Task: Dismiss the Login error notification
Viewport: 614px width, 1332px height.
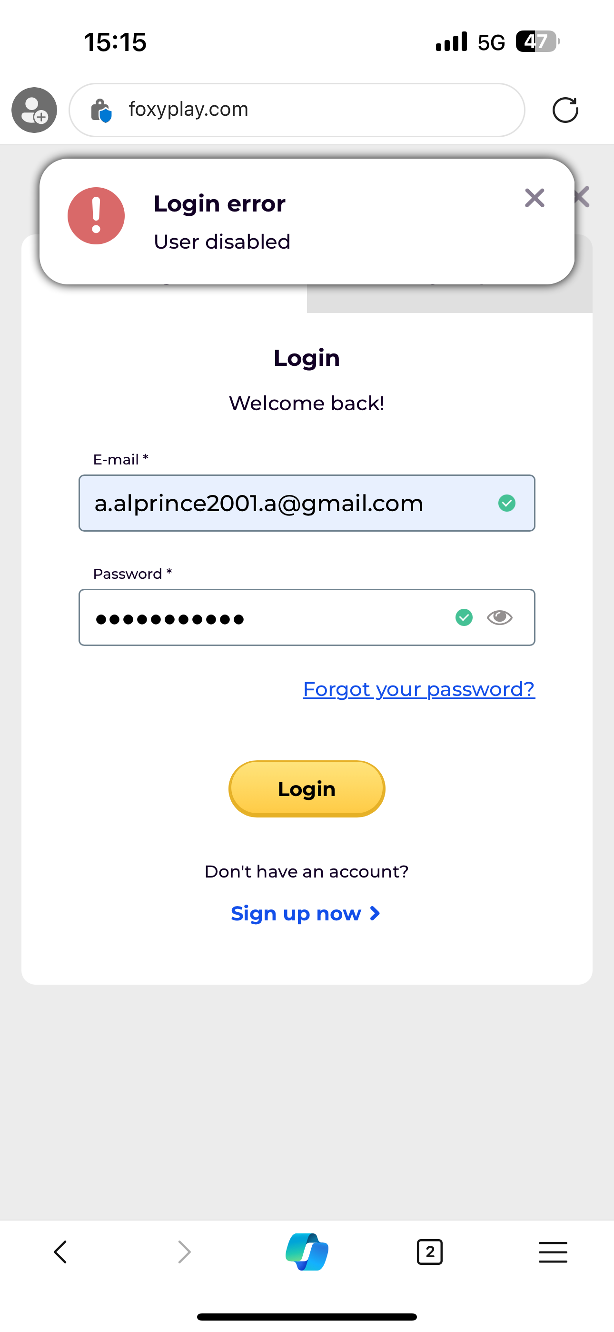Action: (x=535, y=198)
